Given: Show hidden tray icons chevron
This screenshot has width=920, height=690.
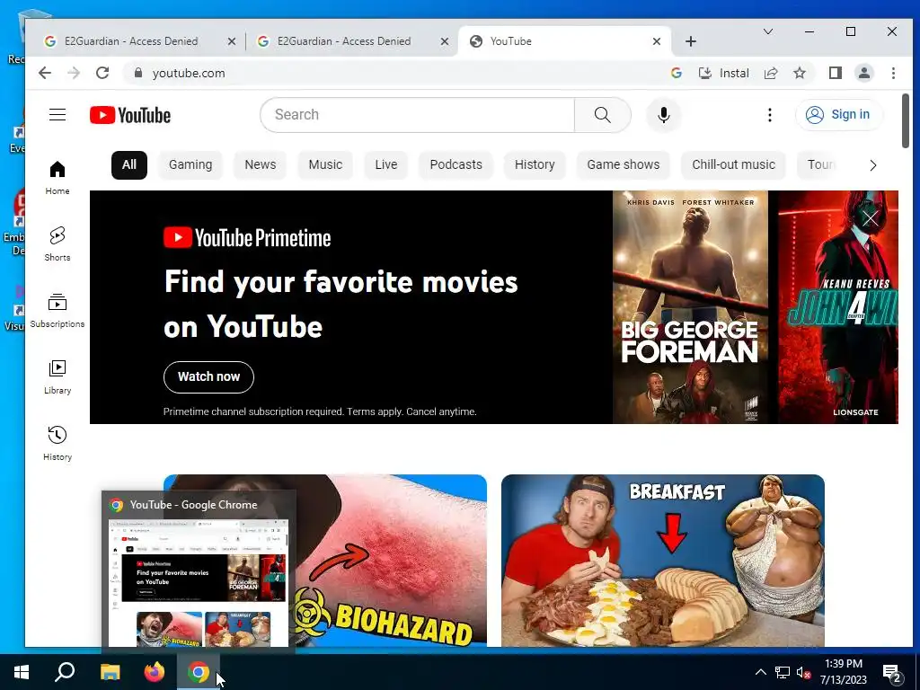Looking at the screenshot, I should pos(760,672).
